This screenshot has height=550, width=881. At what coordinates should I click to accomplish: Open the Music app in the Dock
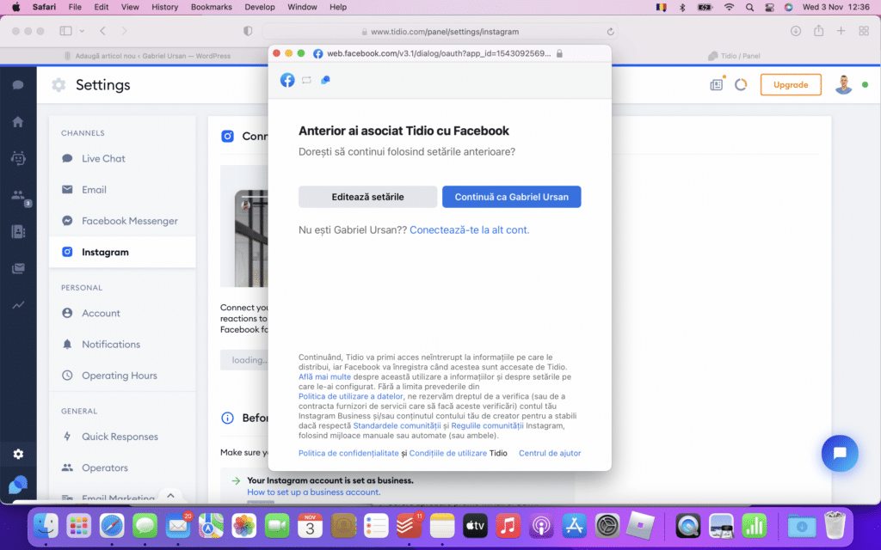coord(508,526)
